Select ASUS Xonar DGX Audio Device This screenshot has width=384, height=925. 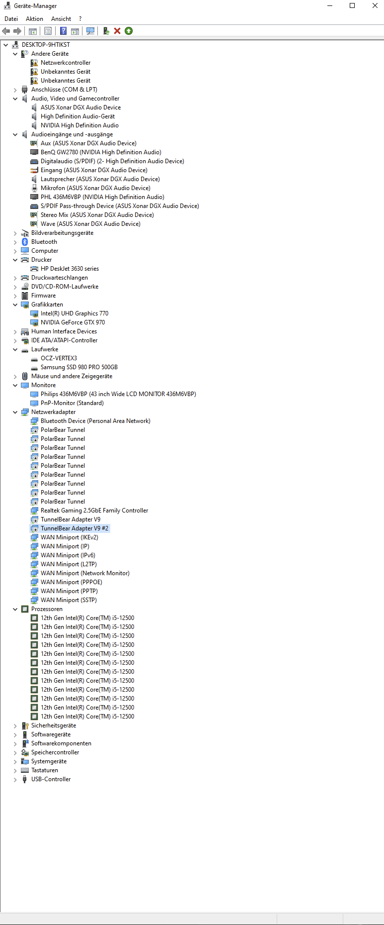(80, 107)
